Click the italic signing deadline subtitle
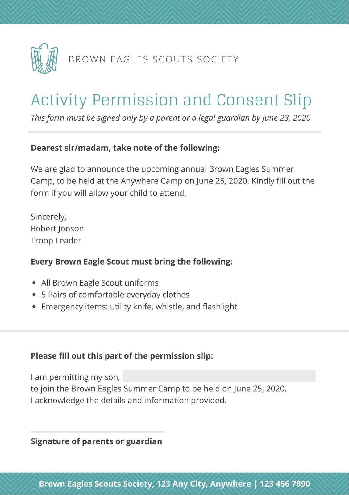 click(170, 118)
